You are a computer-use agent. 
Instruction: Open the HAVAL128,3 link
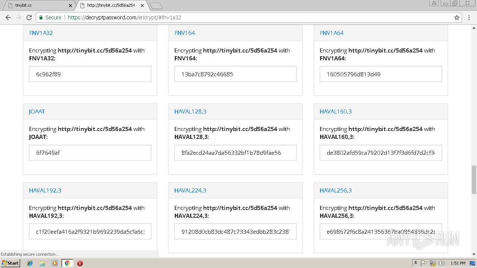190,111
